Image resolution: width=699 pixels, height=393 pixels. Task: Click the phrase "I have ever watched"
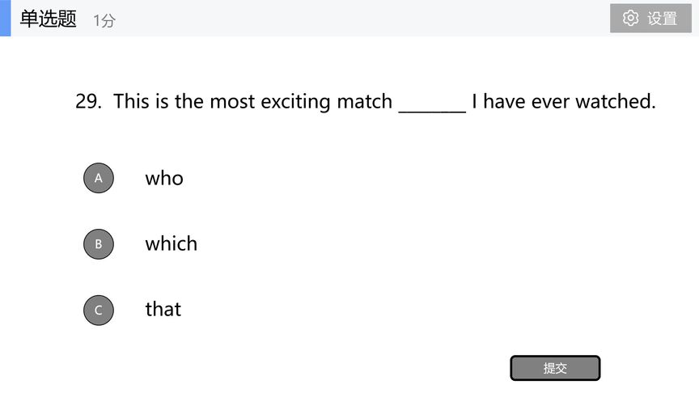click(x=562, y=102)
